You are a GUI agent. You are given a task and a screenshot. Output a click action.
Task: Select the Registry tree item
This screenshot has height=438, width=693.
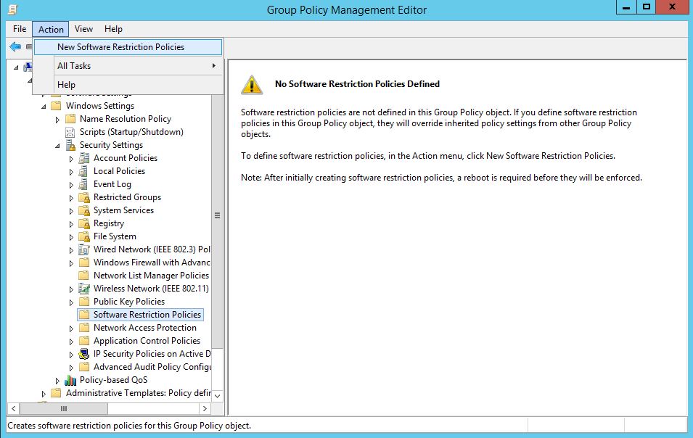click(109, 223)
